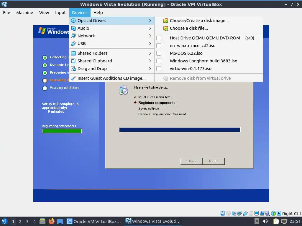Click the CPU virtualization status icon

pyautogui.click(x=268, y=213)
